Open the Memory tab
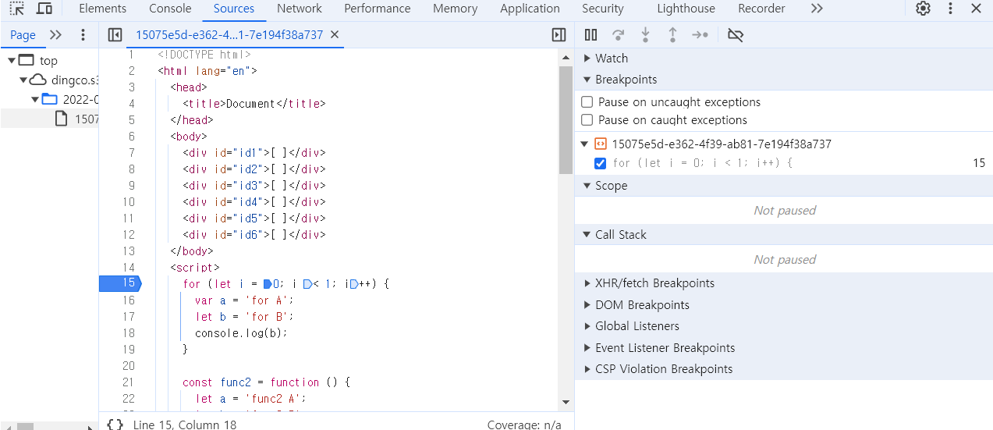 (x=456, y=9)
